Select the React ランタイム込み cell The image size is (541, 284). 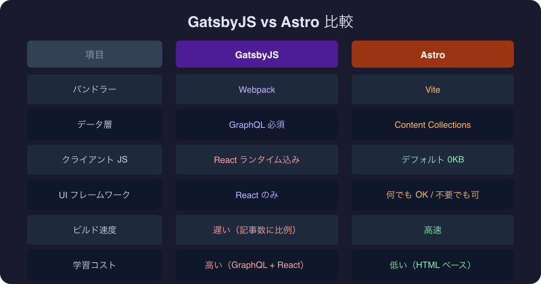coord(257,160)
